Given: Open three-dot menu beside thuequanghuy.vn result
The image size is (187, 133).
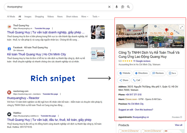Looking at the screenshot, I should click(52, 29).
